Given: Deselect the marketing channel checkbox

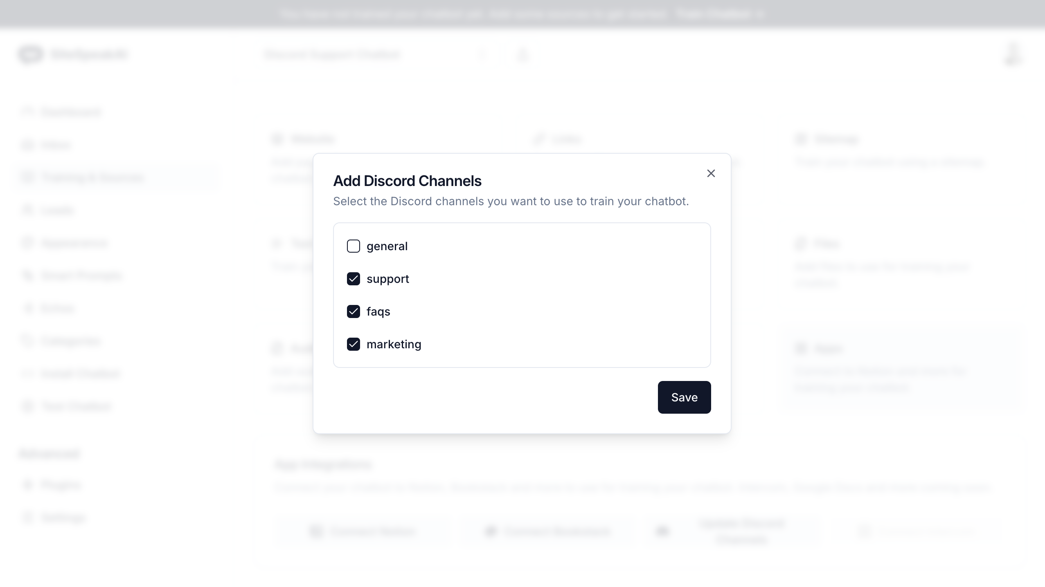Looking at the screenshot, I should point(354,344).
